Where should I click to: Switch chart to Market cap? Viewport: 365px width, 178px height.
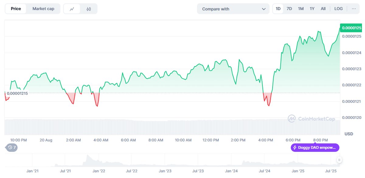coord(43,9)
